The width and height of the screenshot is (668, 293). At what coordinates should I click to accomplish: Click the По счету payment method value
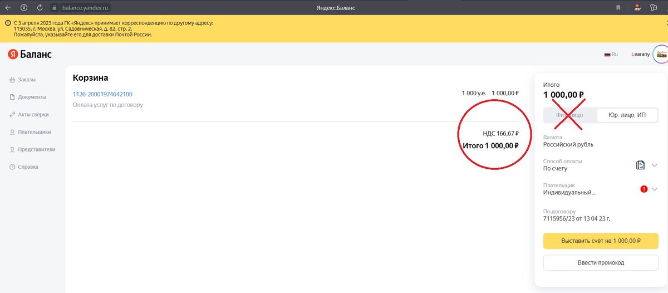pyautogui.click(x=555, y=168)
